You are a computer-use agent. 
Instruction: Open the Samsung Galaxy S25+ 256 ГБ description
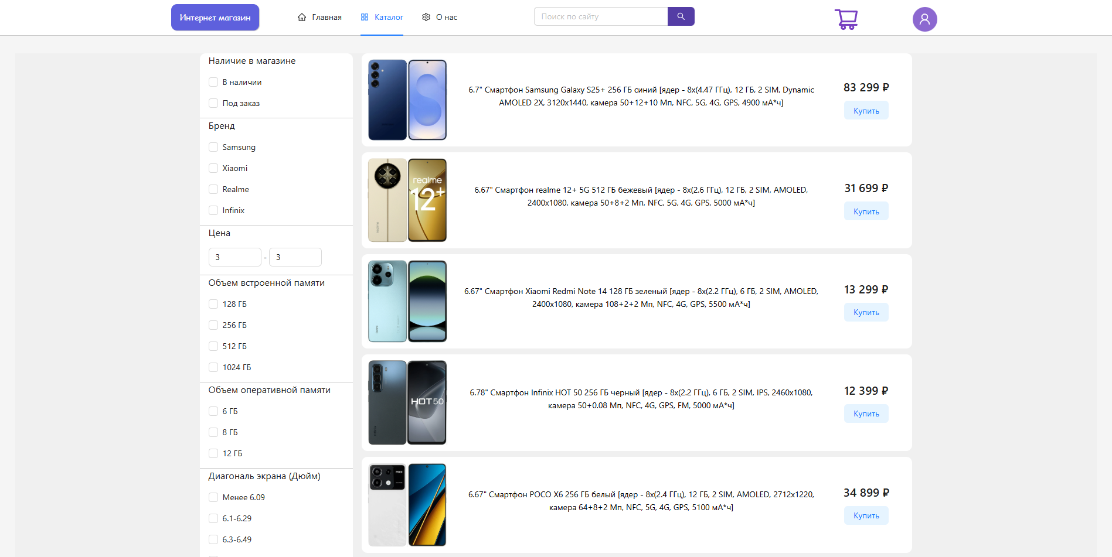[641, 96]
